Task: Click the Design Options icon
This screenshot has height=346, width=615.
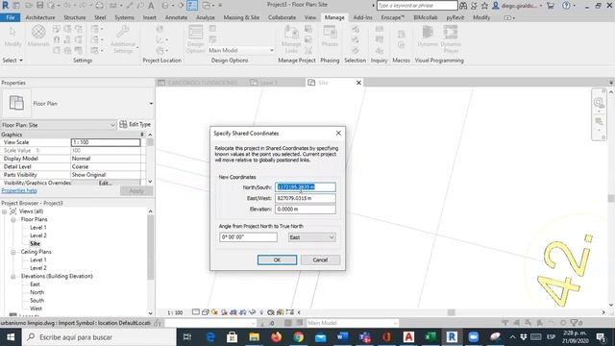Action: coord(195,32)
